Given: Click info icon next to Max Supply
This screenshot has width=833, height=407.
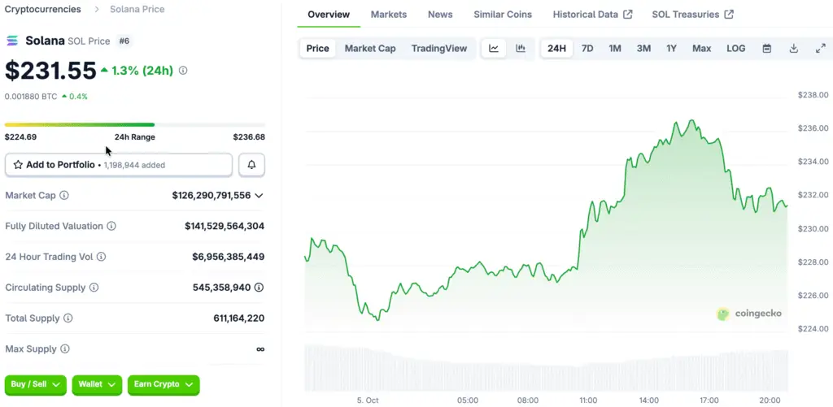Looking at the screenshot, I should [64, 349].
